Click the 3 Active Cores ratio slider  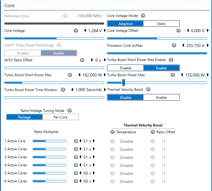tap(49, 157)
